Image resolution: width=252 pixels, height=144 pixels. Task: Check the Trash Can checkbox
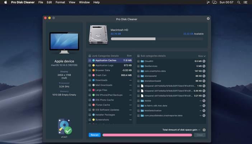pyautogui.click(x=90, y=75)
